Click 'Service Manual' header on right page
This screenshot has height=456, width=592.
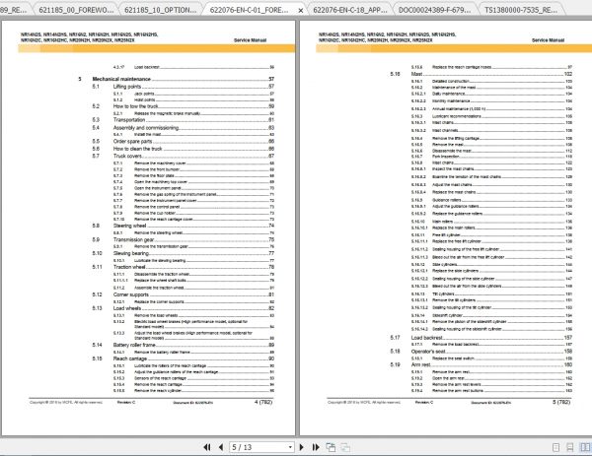click(549, 40)
